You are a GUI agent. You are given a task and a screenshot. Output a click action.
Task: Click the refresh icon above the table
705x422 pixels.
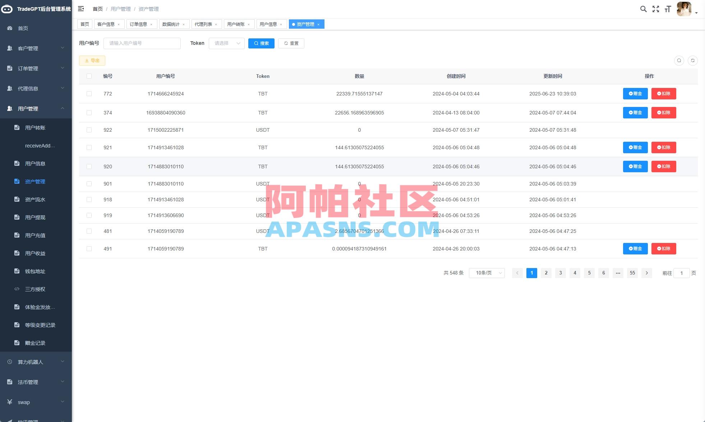click(693, 61)
